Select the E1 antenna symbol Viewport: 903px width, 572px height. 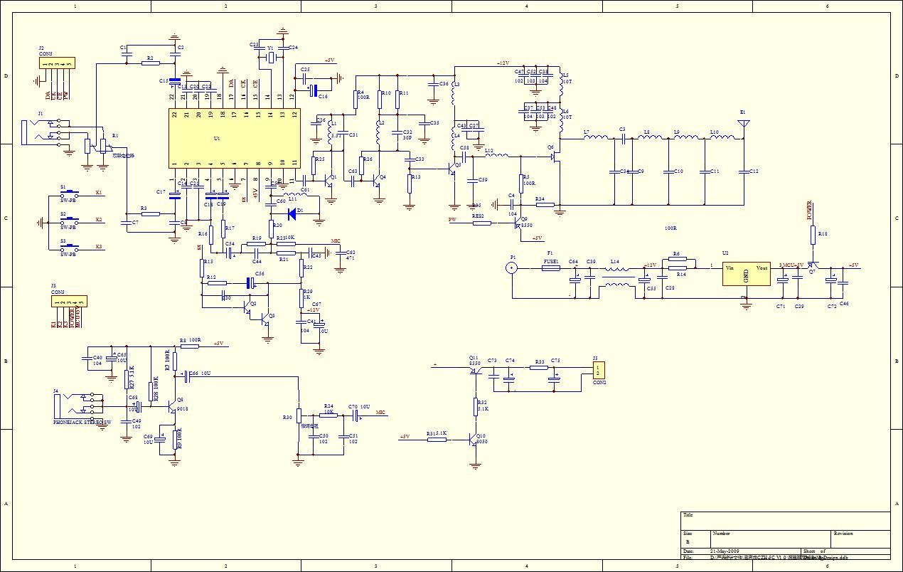[743, 127]
